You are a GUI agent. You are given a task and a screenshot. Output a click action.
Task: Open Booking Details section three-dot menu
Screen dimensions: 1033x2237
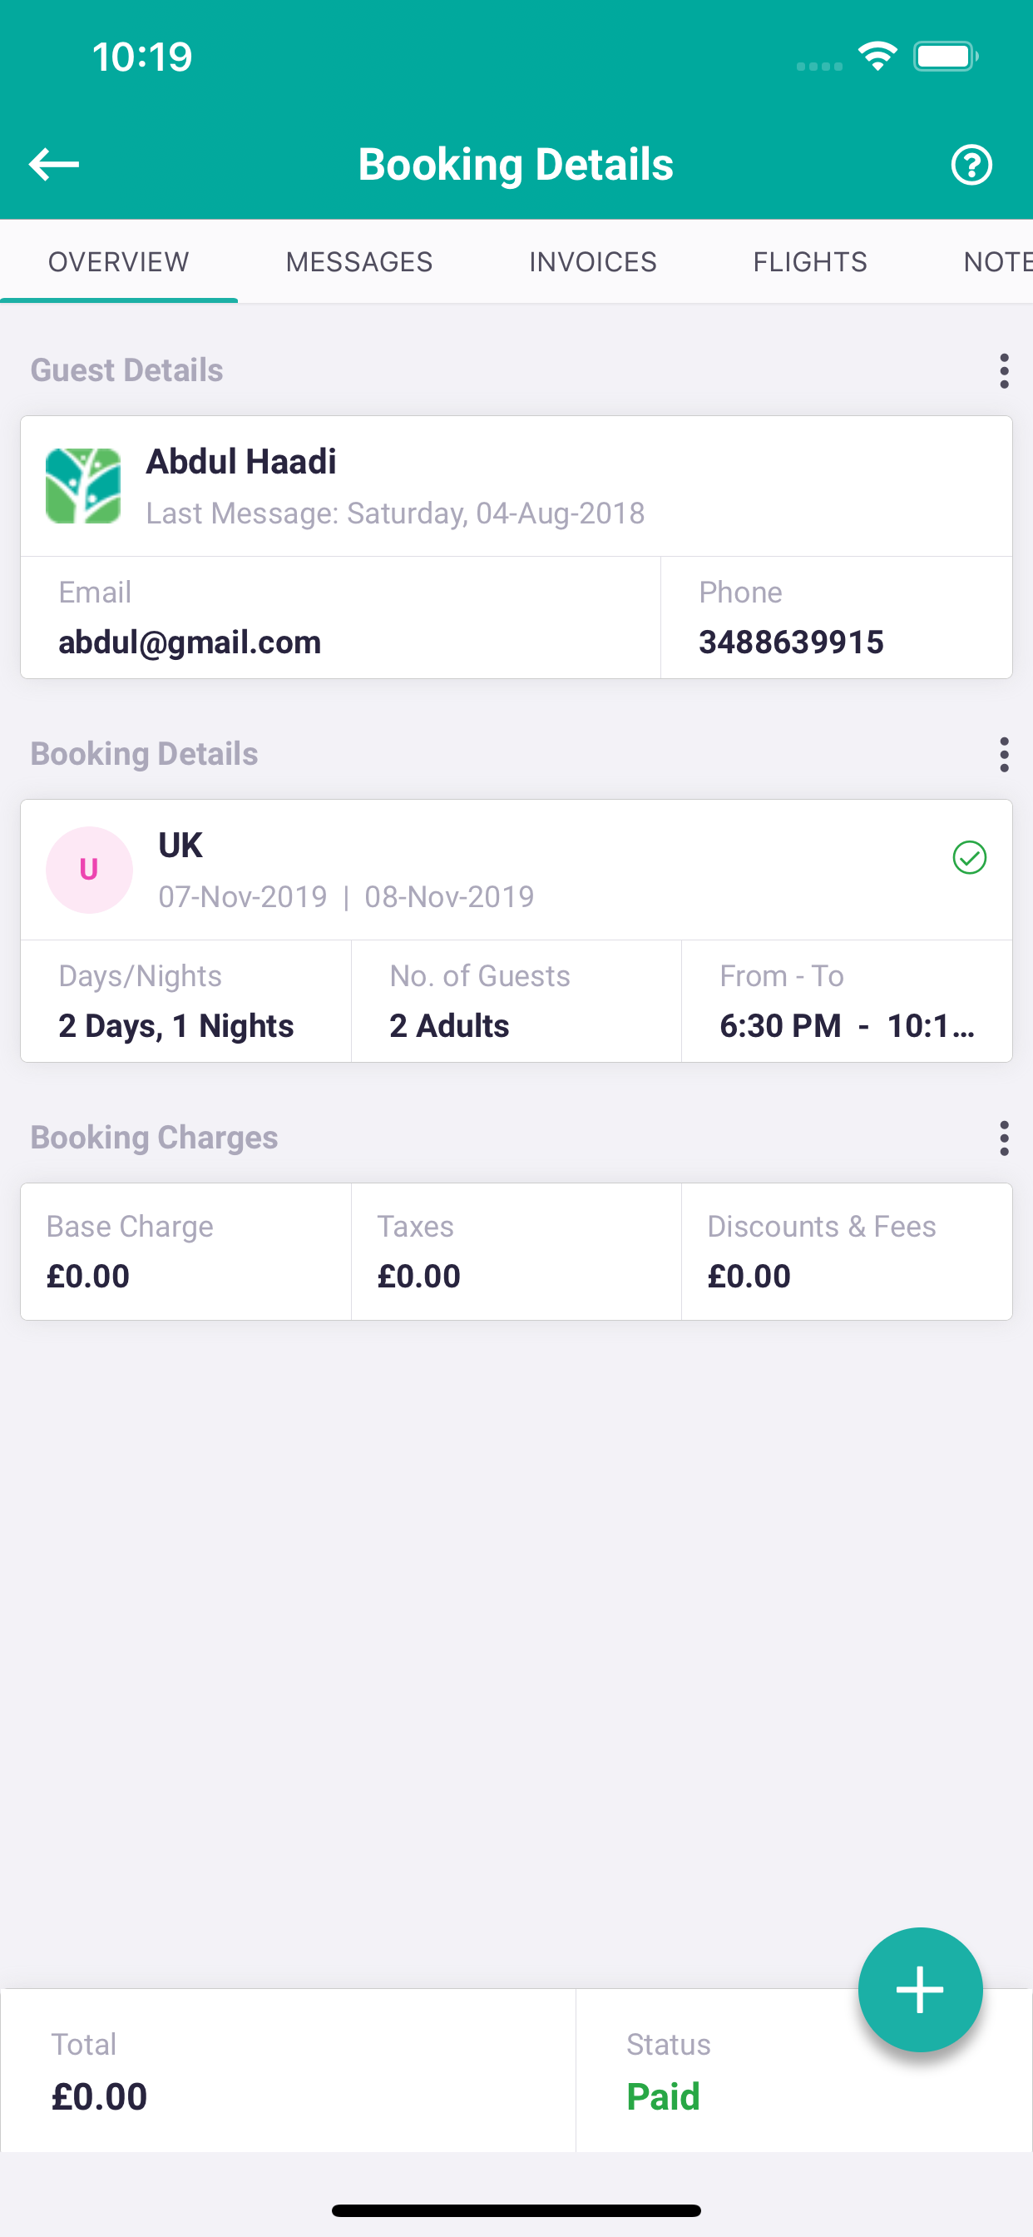(x=1005, y=755)
